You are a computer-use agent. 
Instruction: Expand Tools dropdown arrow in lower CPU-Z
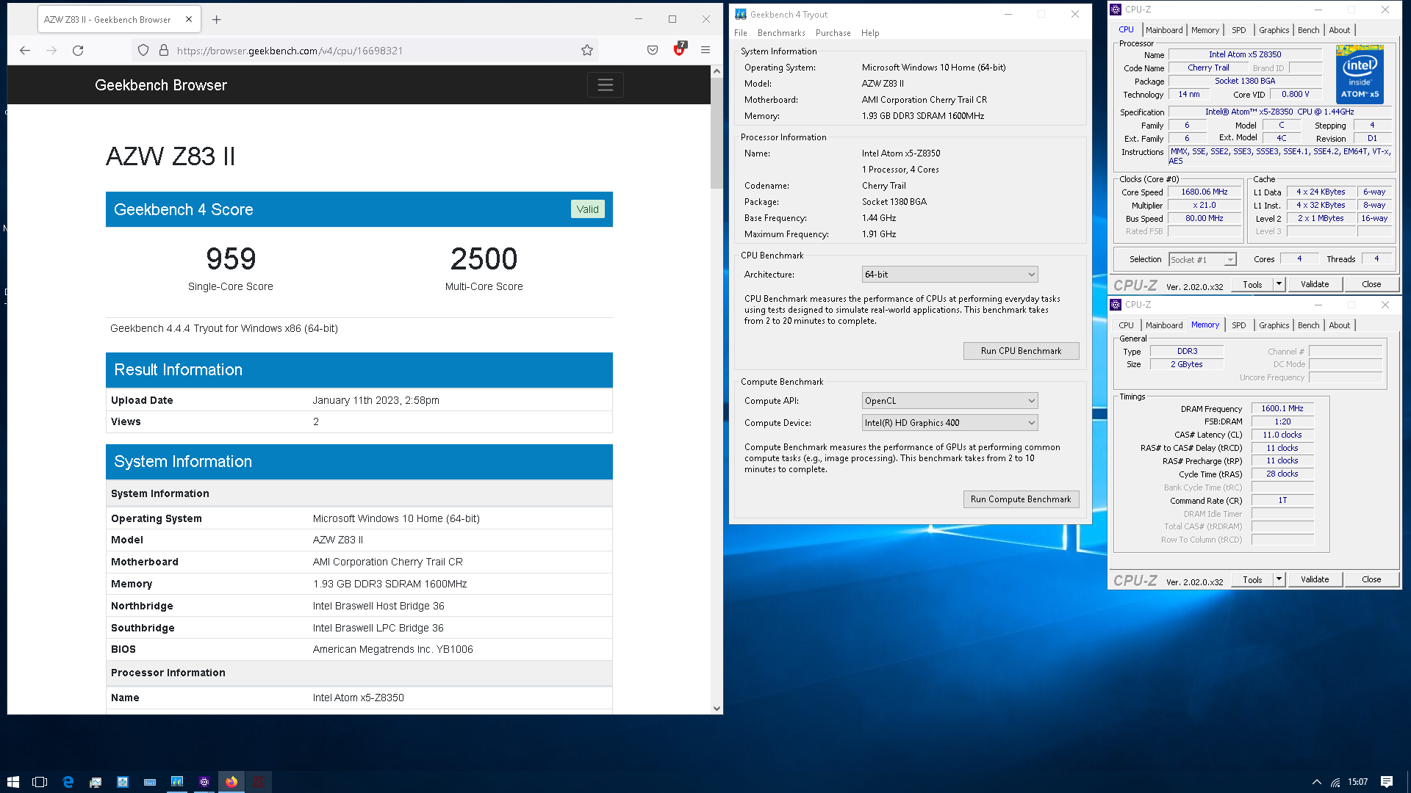(1279, 579)
